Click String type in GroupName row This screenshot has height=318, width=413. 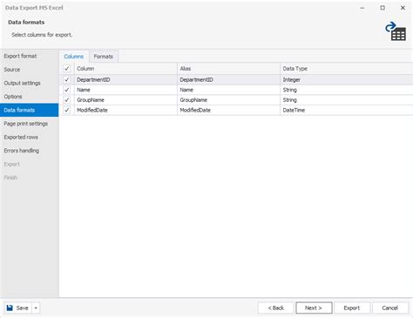pyautogui.click(x=346, y=100)
